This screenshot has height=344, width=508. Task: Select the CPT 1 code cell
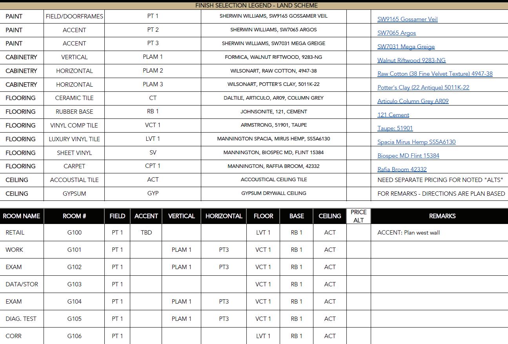click(x=153, y=166)
